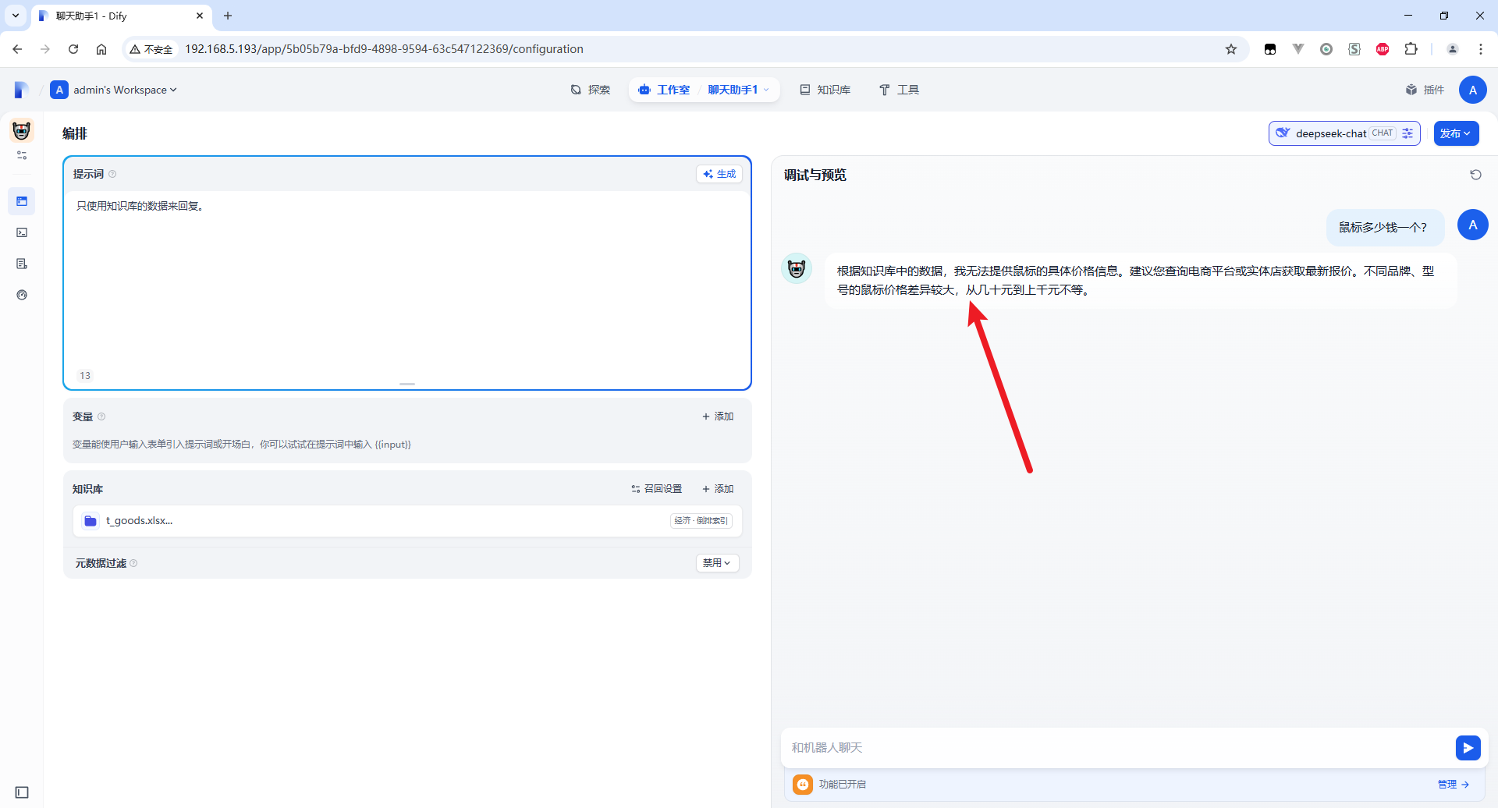Open the ABP extension icon
The height and width of the screenshot is (808, 1498).
click(x=1383, y=49)
